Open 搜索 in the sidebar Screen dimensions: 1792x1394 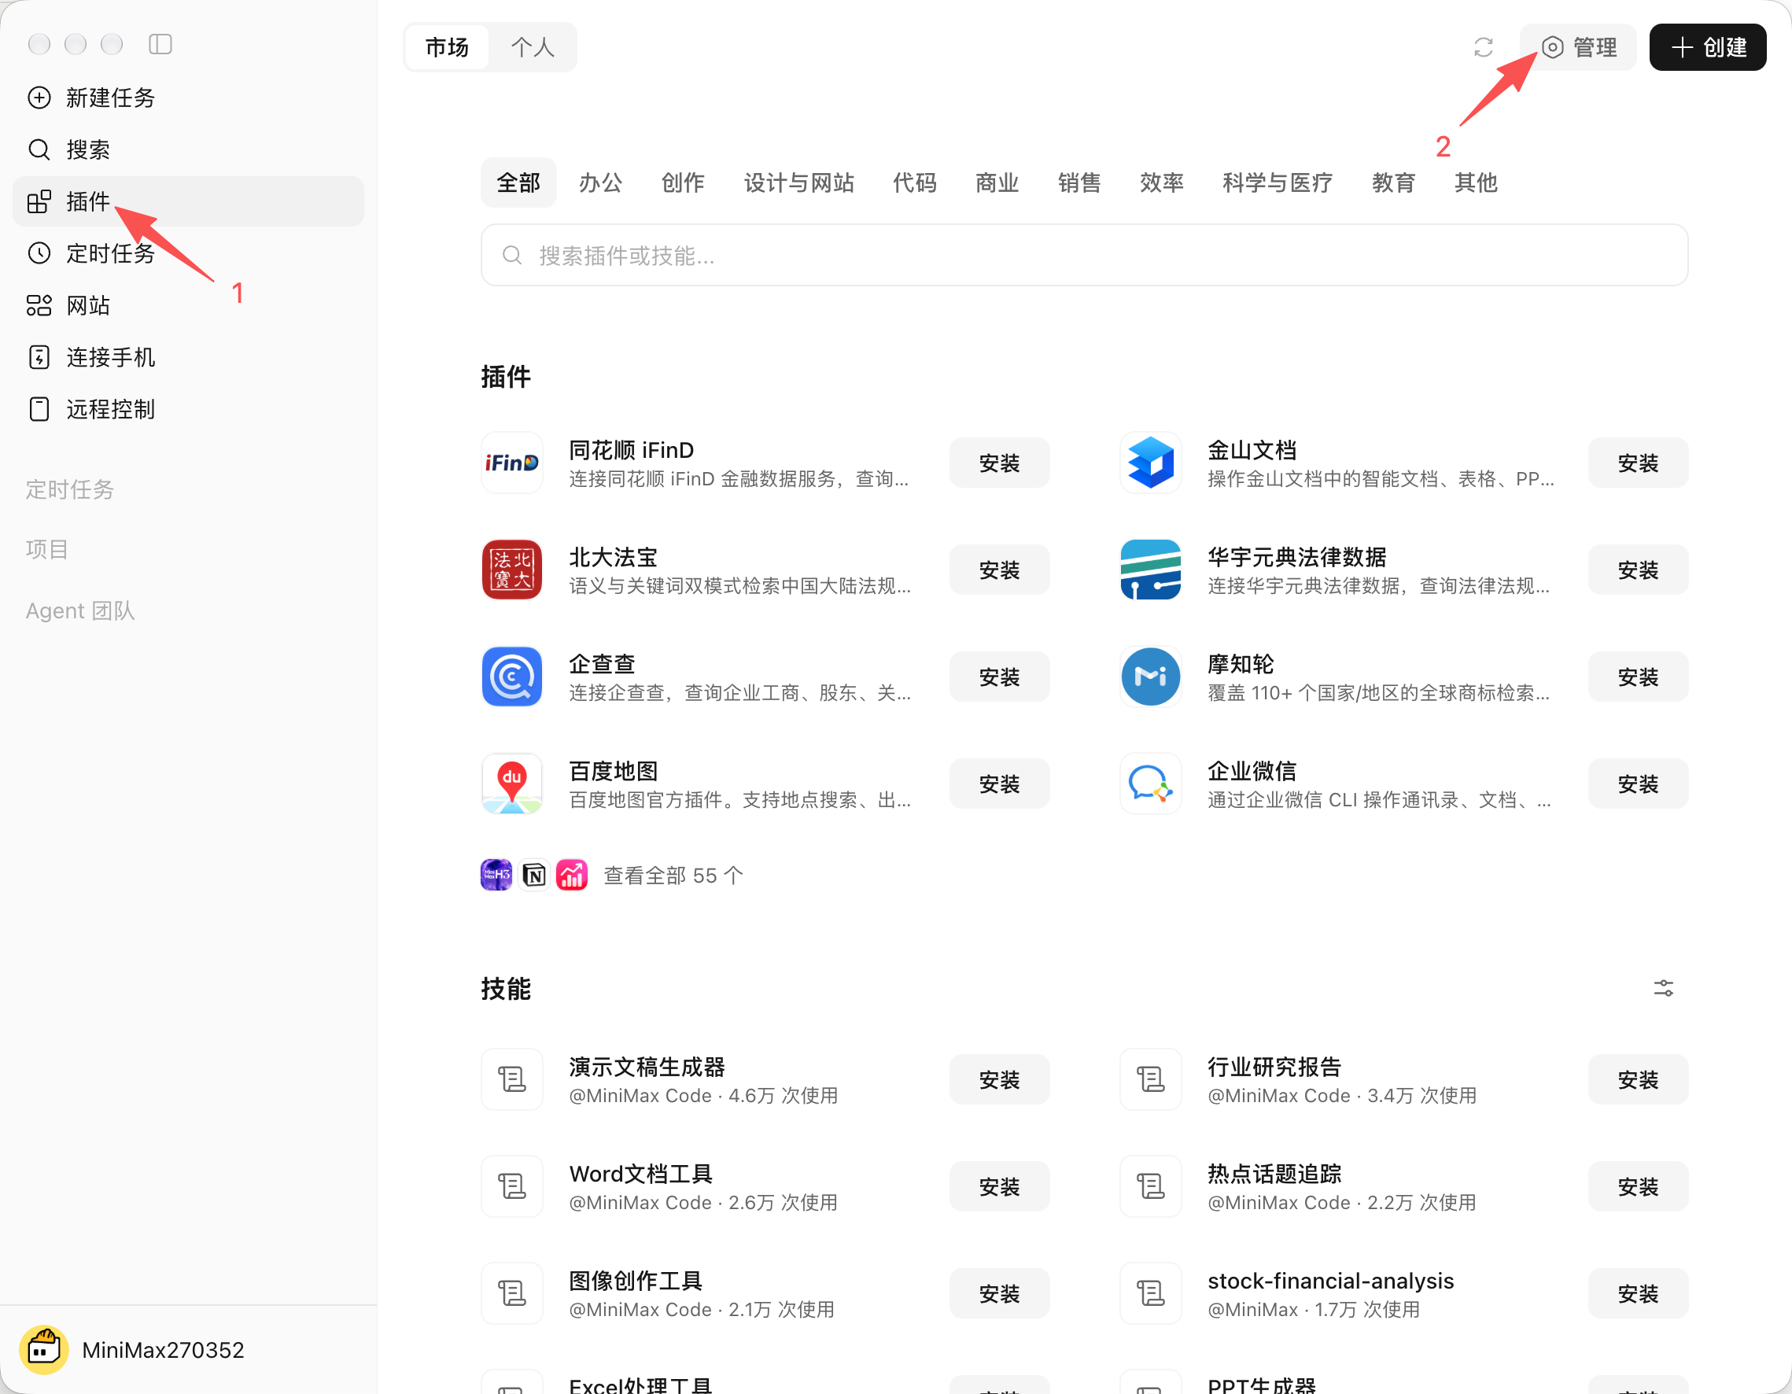(188, 149)
